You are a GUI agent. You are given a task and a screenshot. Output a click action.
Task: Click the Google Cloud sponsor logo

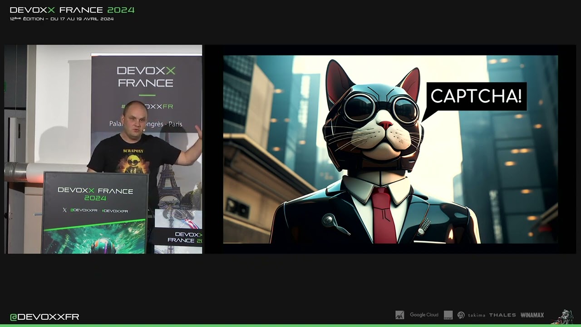(x=424, y=315)
